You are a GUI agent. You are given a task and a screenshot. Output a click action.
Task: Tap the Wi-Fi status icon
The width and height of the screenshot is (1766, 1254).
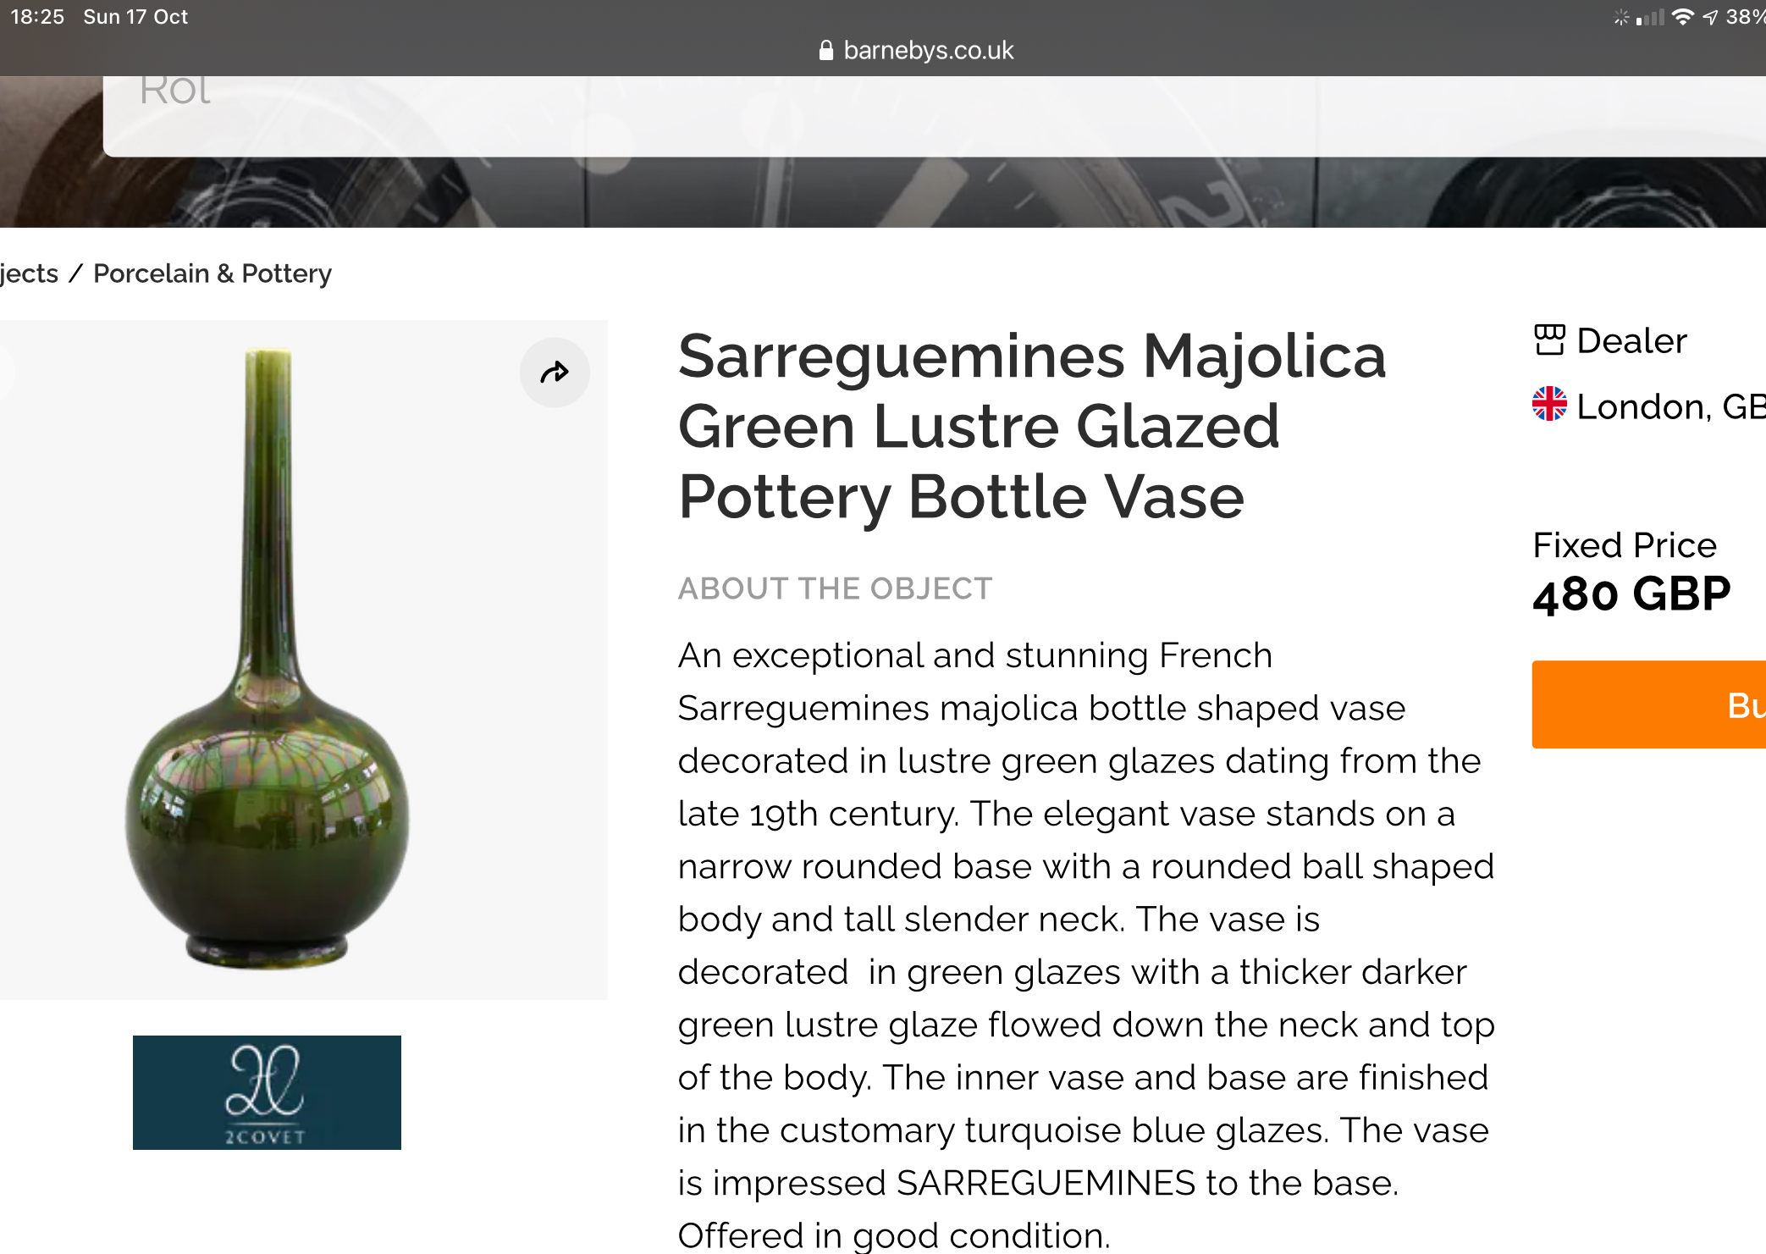click(x=1683, y=17)
